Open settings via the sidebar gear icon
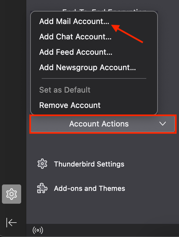The height and width of the screenshot is (237, 179). tap(12, 194)
